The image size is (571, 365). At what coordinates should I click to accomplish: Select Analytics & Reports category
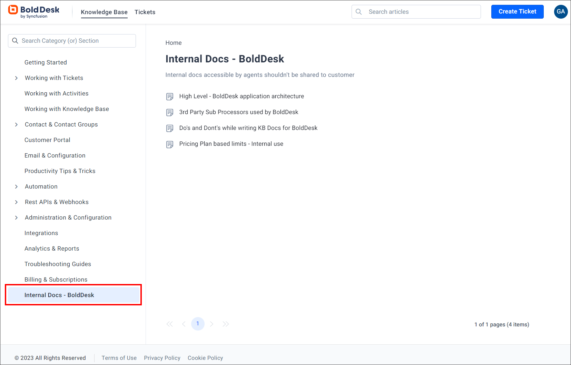(x=52, y=249)
